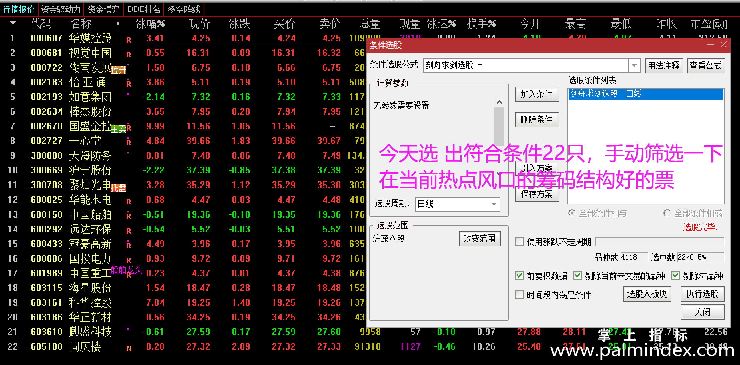Open the list menu triangle left of 代码
This screenshot has height=365, width=740.
click(x=13, y=23)
